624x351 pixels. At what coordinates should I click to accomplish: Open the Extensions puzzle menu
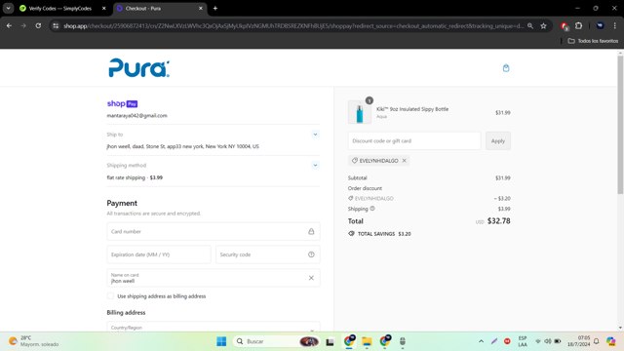click(578, 26)
